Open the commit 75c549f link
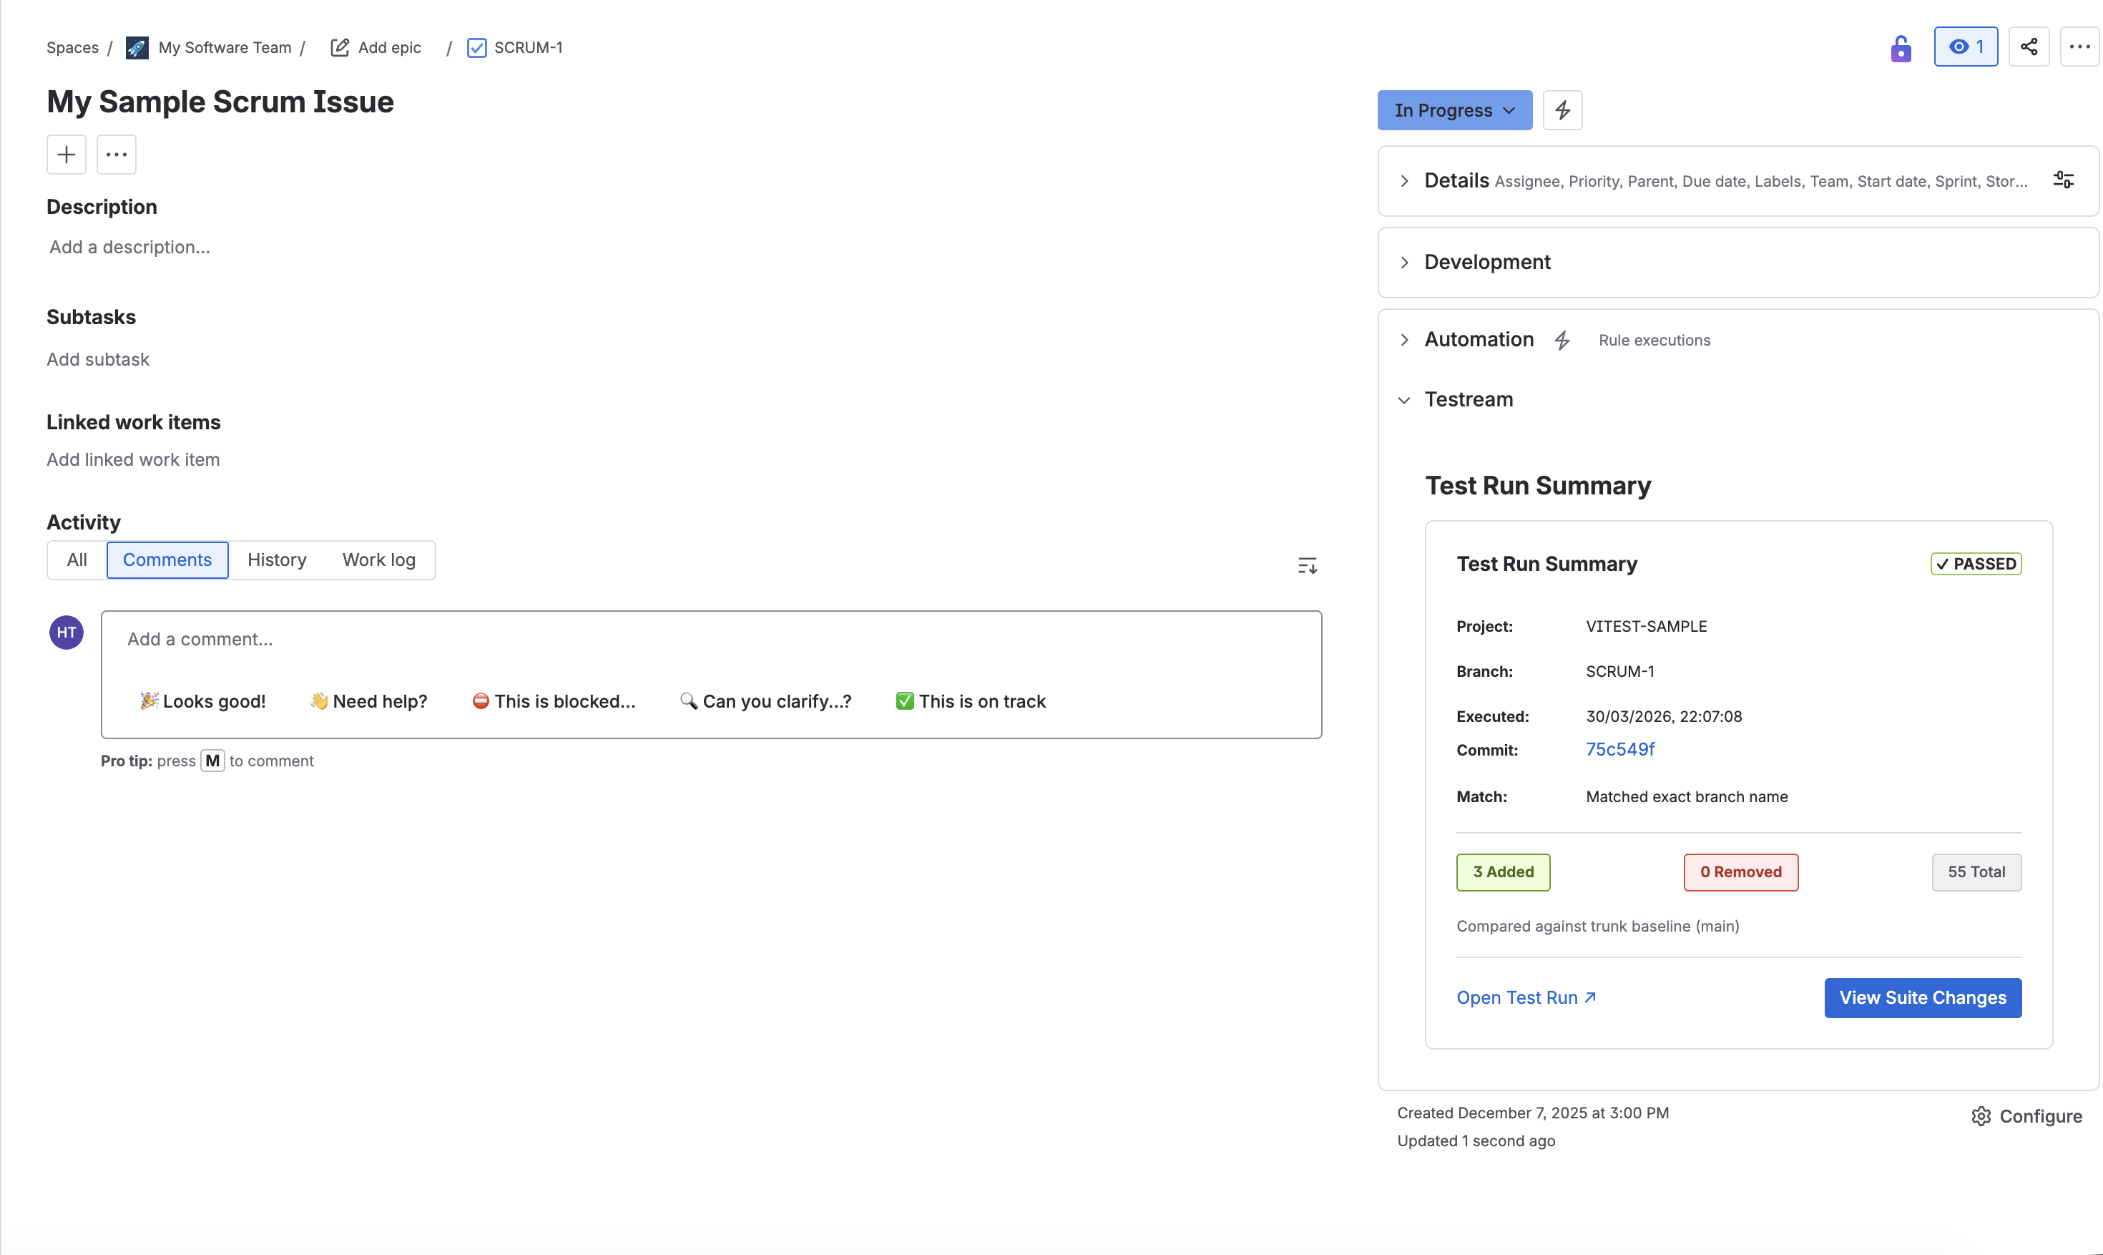This screenshot has height=1255, width=2103. [1619, 749]
